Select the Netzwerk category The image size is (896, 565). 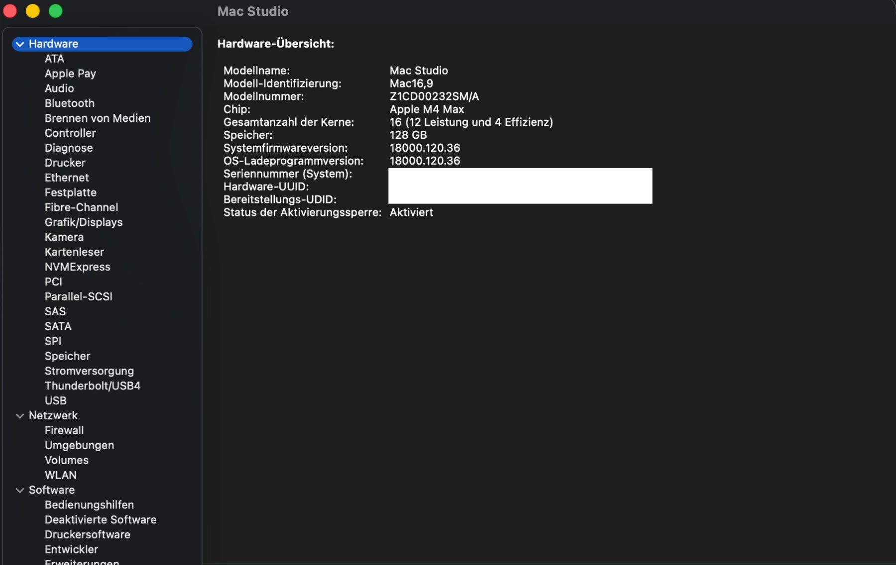pos(53,416)
